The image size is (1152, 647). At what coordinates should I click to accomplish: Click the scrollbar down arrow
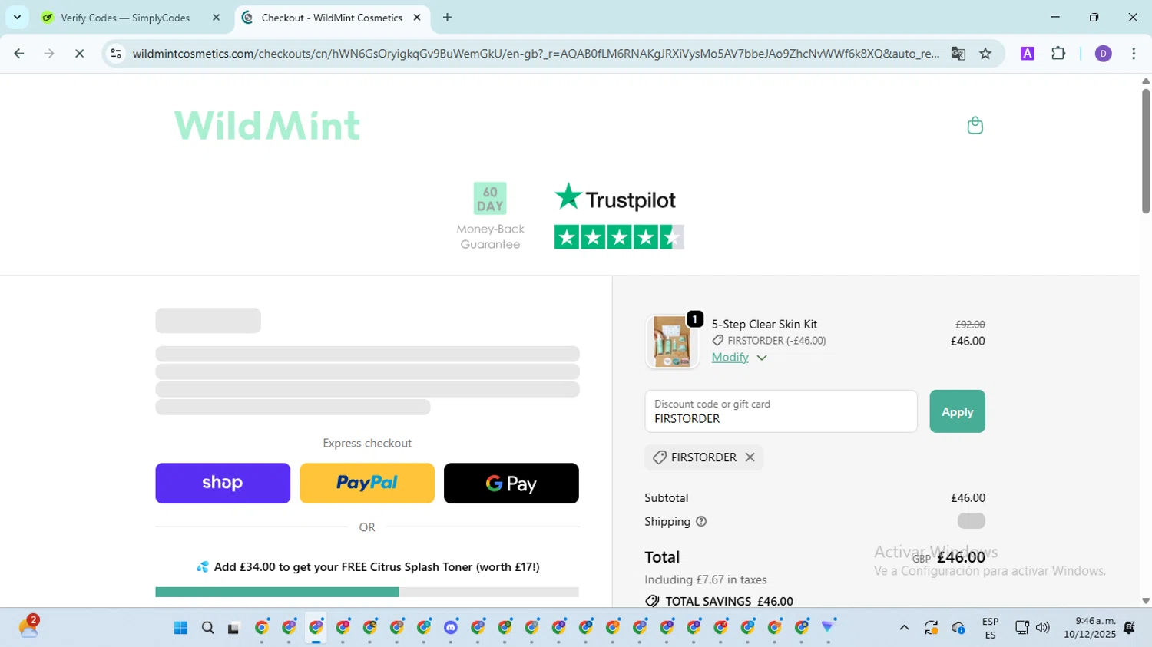pyautogui.click(x=1145, y=601)
